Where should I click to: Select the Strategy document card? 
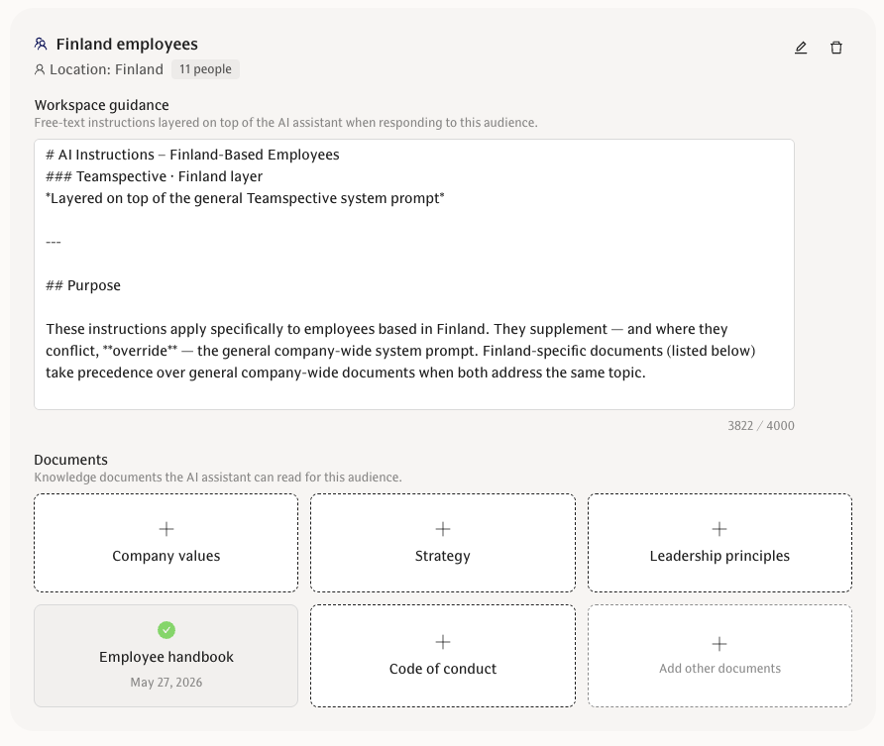(443, 543)
